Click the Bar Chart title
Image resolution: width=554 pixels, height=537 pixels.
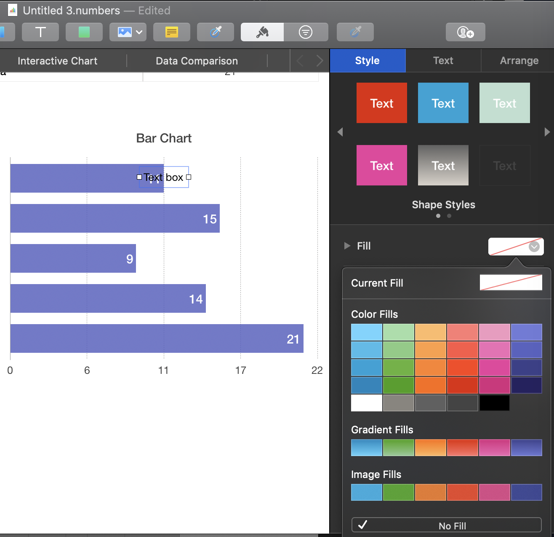tap(164, 138)
